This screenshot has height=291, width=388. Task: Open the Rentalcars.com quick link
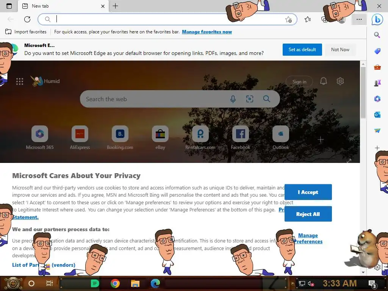tap(200, 138)
